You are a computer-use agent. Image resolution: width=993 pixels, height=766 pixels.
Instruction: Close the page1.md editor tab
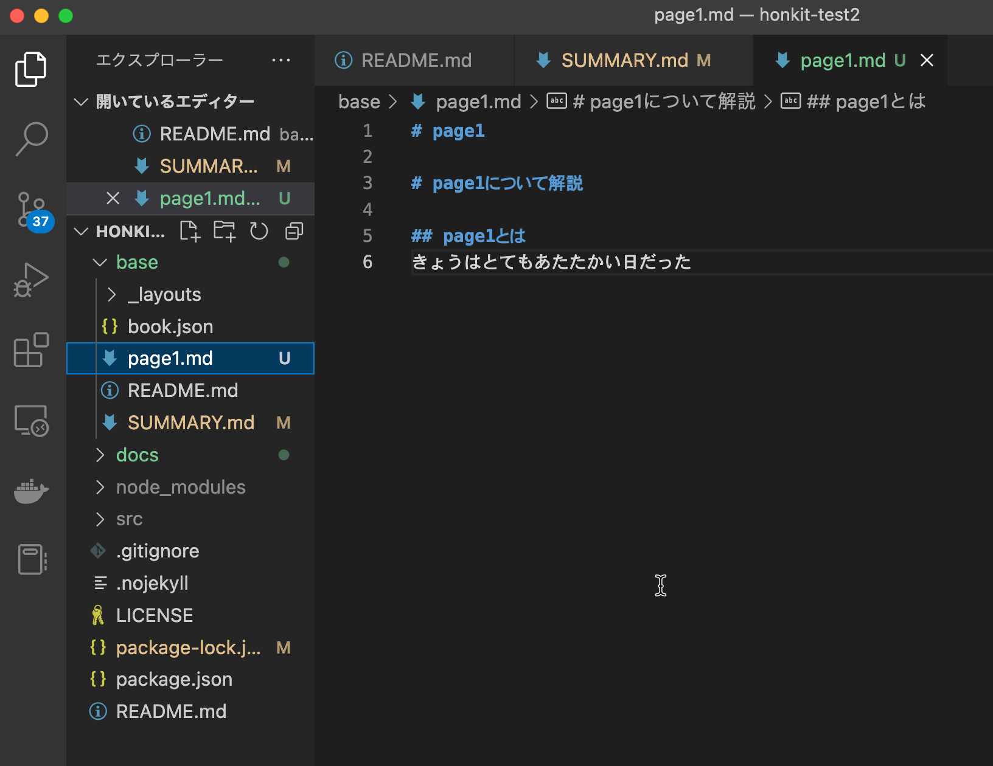pos(927,60)
